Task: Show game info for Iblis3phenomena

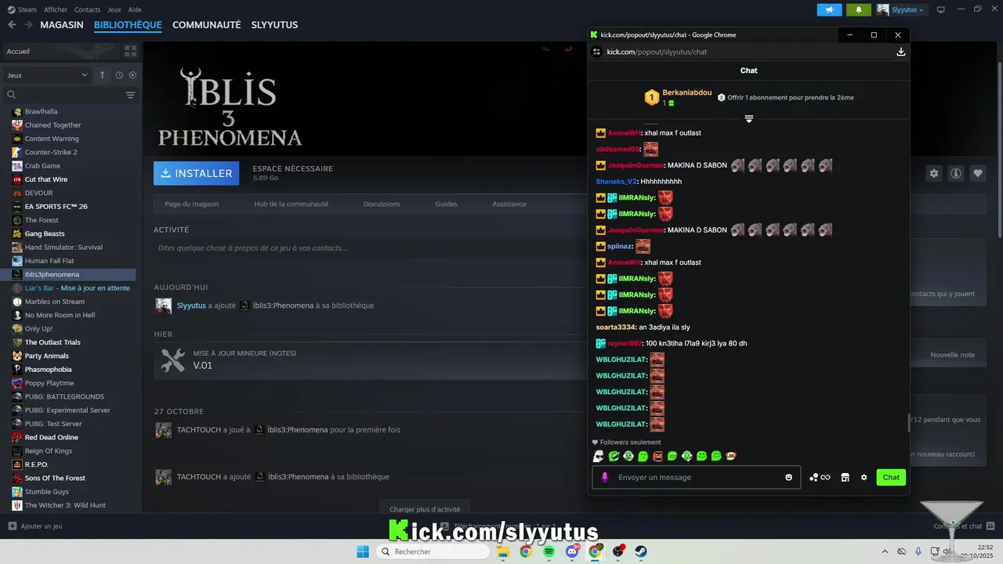Action: click(955, 173)
